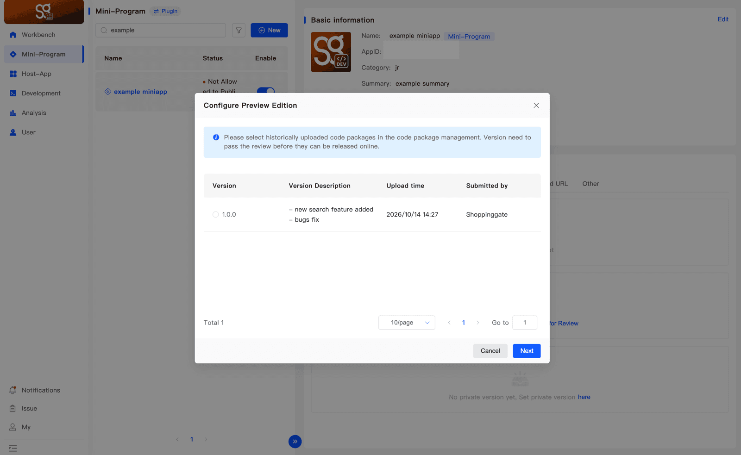This screenshot has width=741, height=455.
Task: Switch to Plugin view
Action: coord(165,11)
